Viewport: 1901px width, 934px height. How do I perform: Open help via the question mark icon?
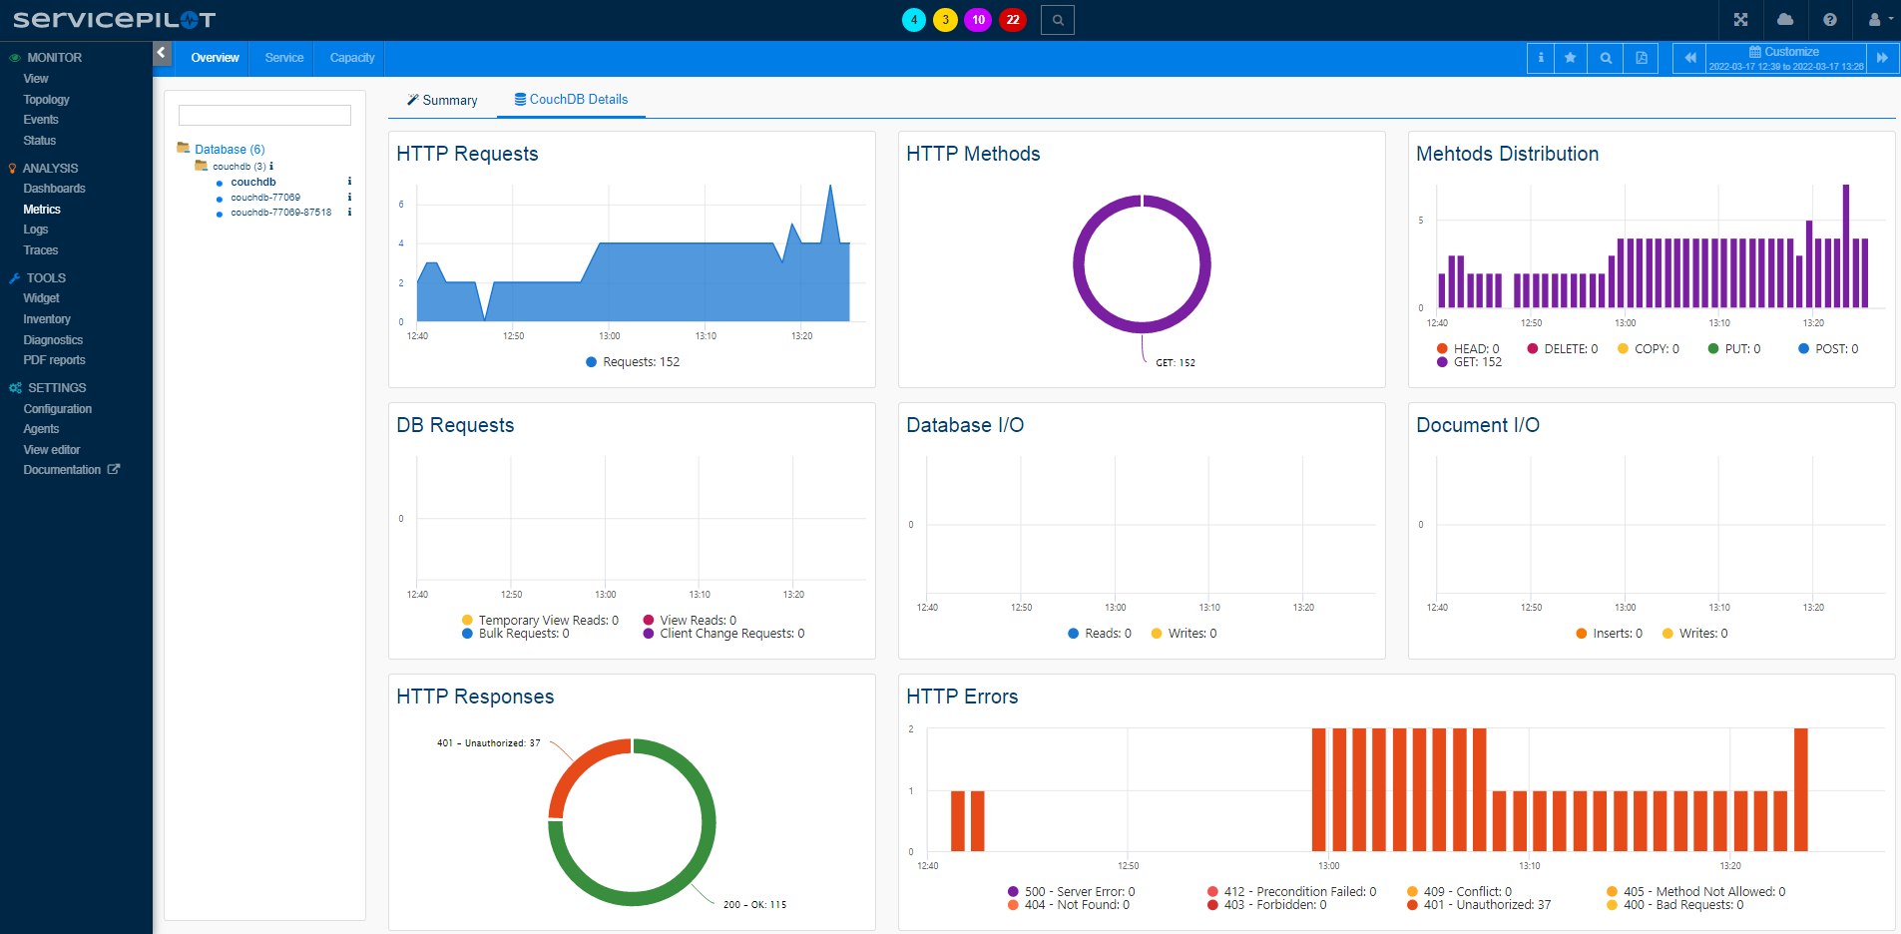pyautogui.click(x=1829, y=20)
